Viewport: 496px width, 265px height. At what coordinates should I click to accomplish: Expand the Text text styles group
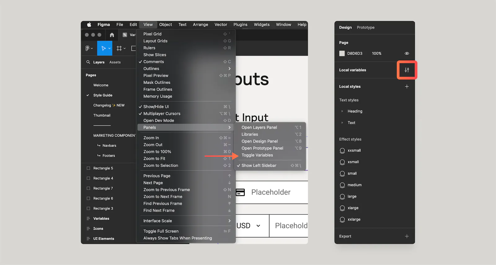click(x=342, y=122)
